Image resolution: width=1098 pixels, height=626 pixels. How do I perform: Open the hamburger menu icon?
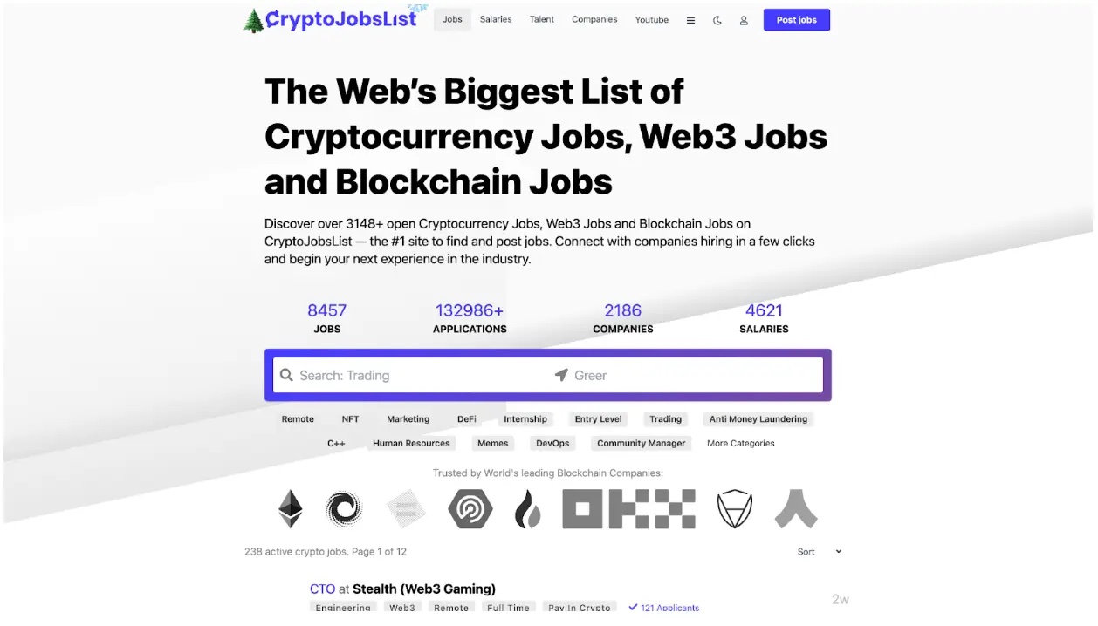(690, 19)
